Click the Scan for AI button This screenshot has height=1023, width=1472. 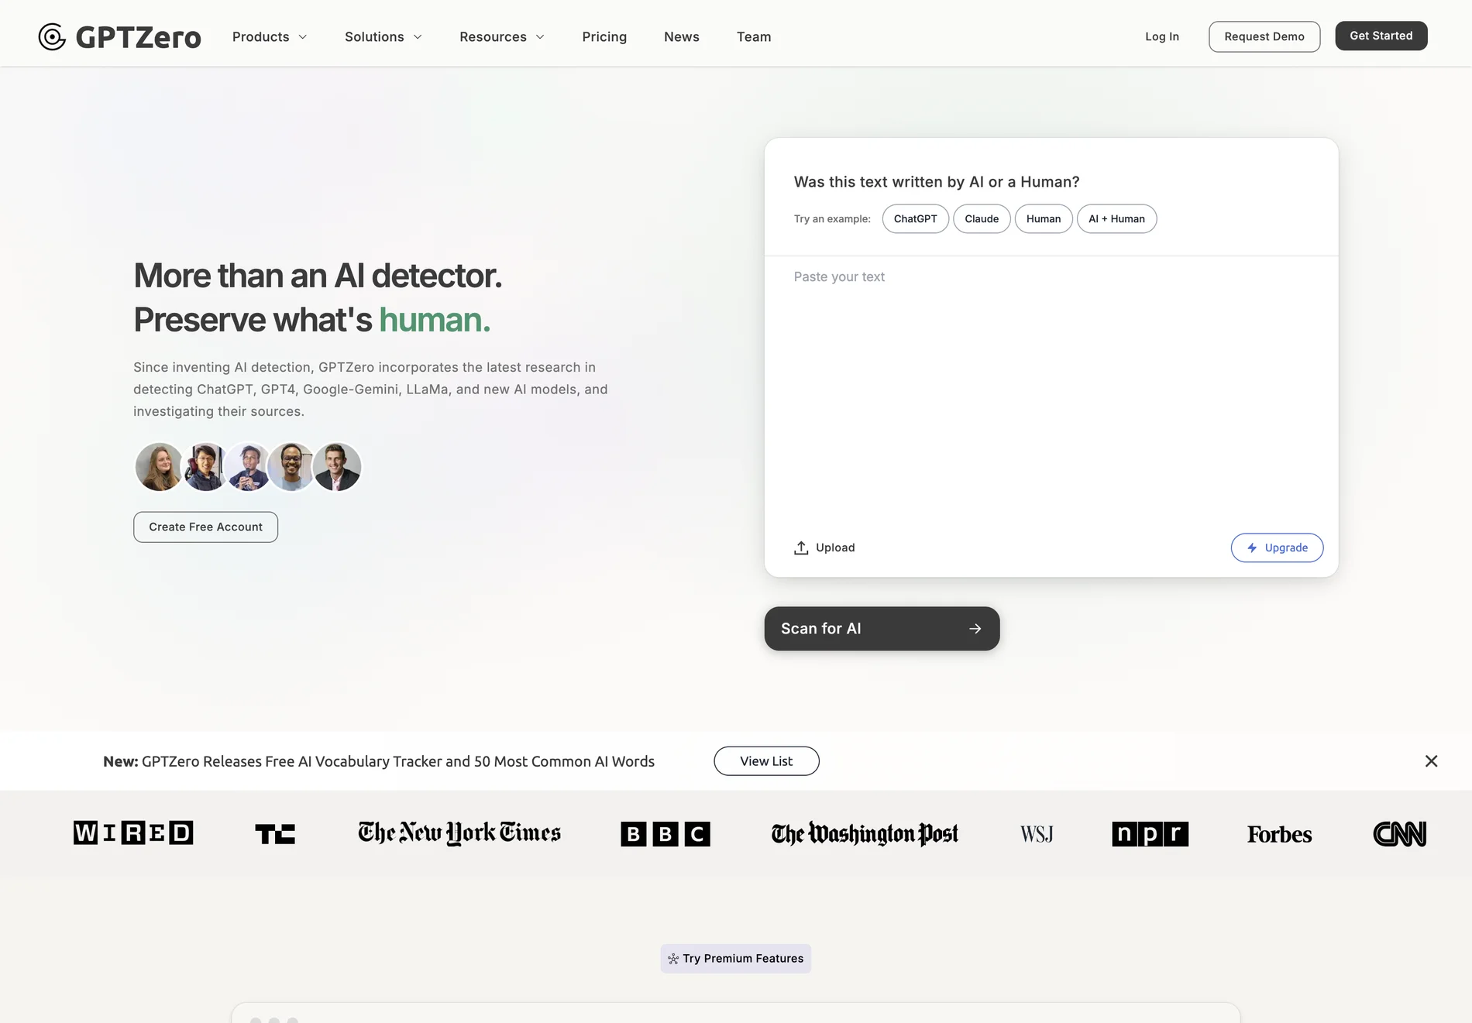pyautogui.click(x=882, y=628)
